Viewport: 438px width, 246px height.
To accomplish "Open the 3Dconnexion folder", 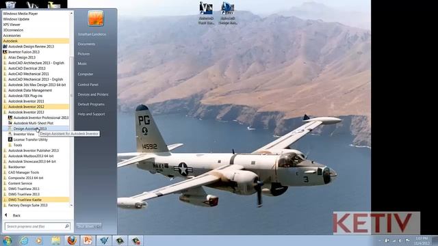I will click(13, 30).
